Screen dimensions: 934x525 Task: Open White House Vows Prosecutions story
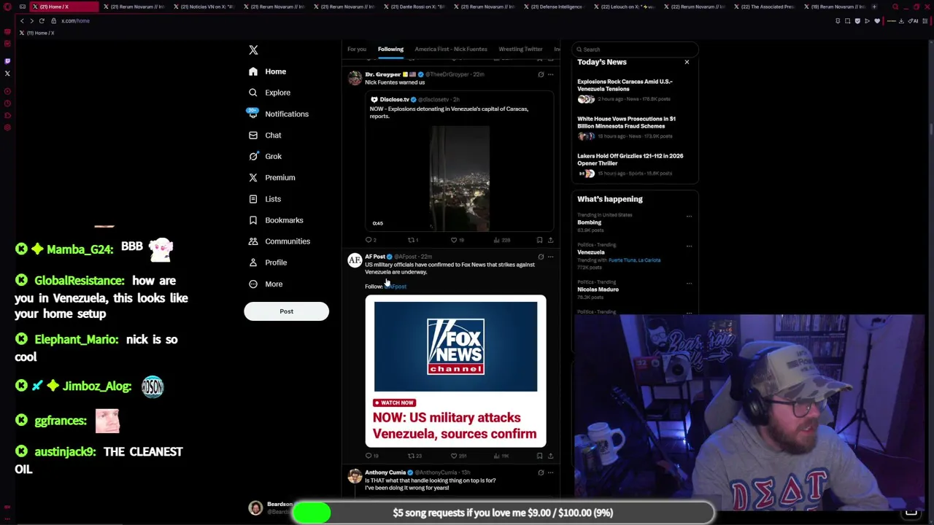[x=633, y=127]
